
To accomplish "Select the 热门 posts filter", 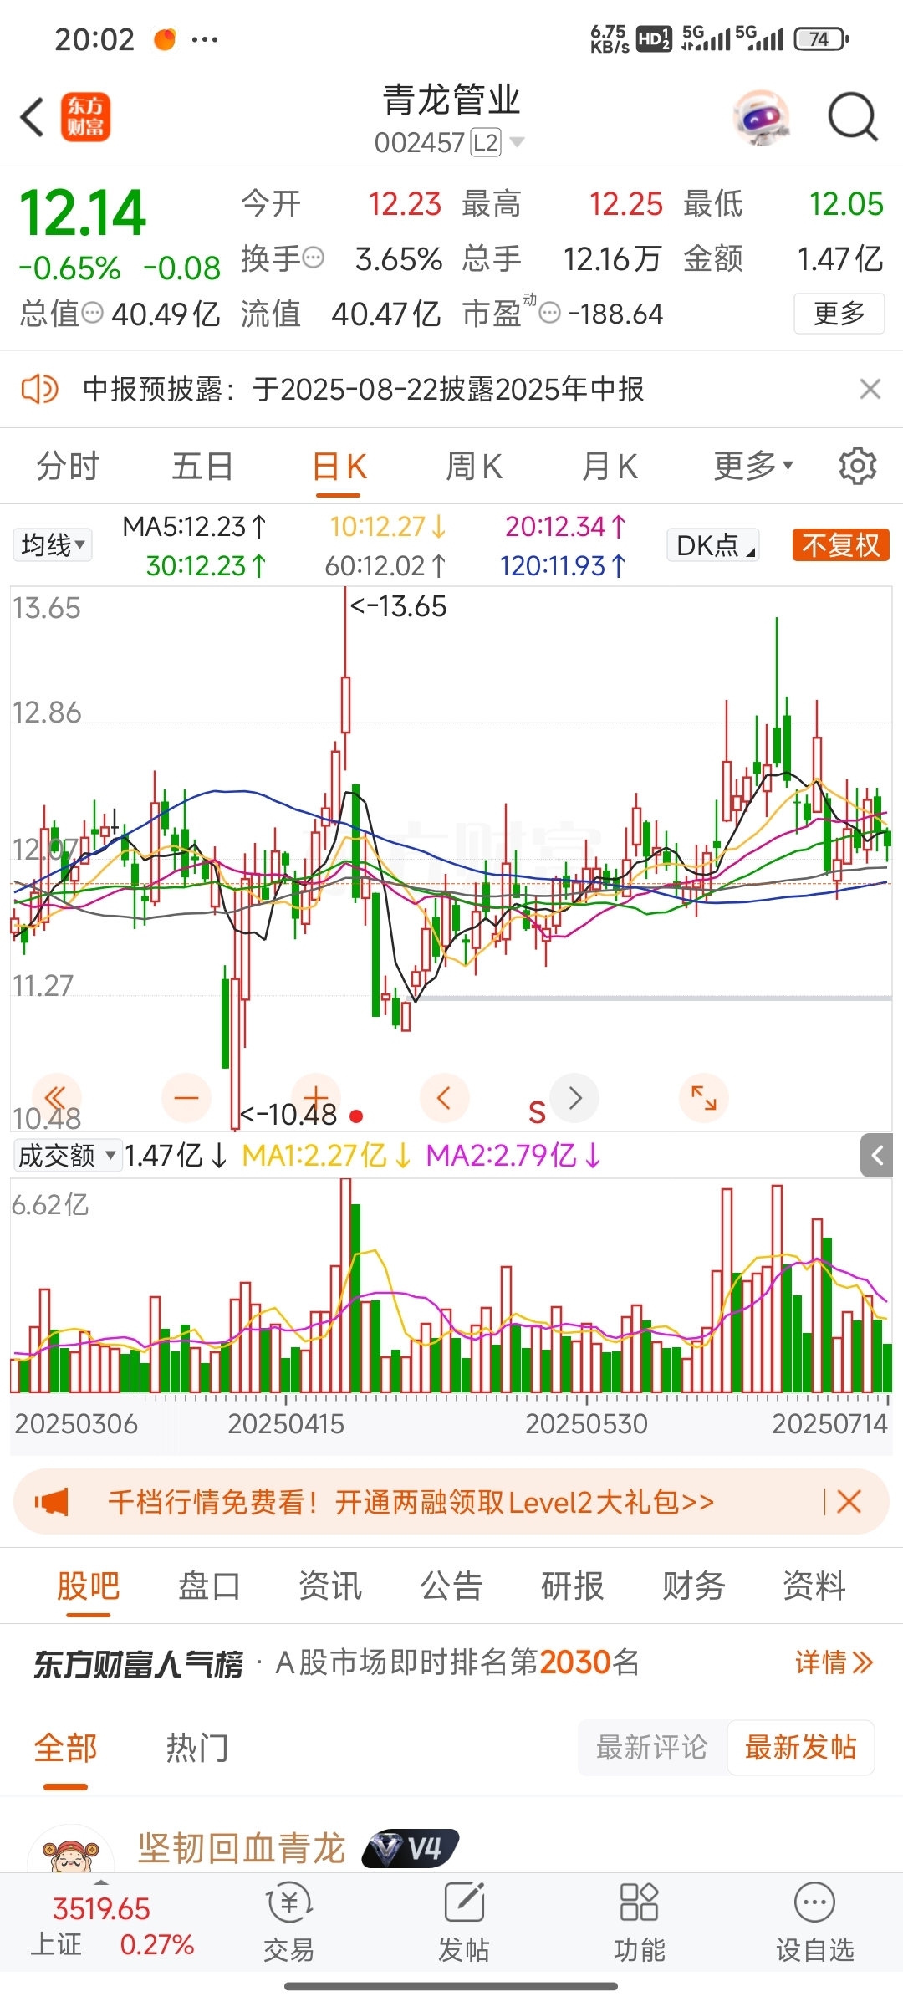I will (196, 1748).
